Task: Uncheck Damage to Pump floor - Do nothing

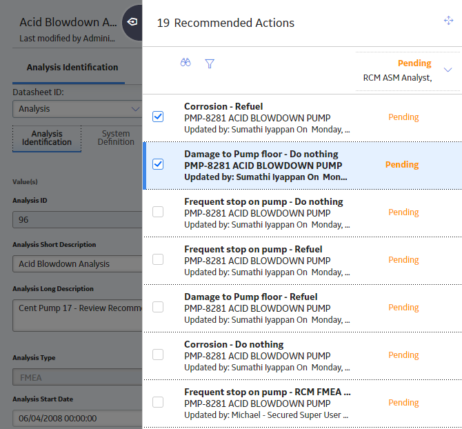Action: click(158, 164)
